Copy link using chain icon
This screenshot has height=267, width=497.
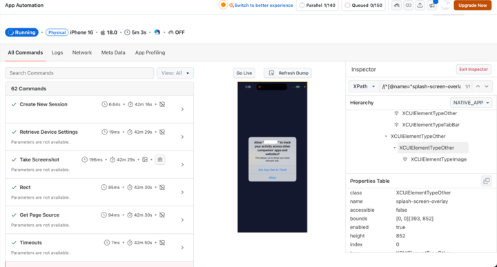pos(408,6)
